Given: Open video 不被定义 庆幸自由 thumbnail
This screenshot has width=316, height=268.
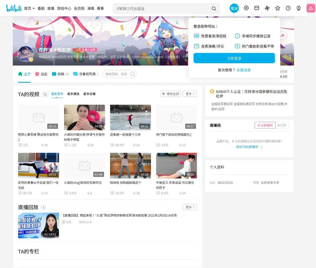Looking at the screenshot, I should (x=177, y=166).
